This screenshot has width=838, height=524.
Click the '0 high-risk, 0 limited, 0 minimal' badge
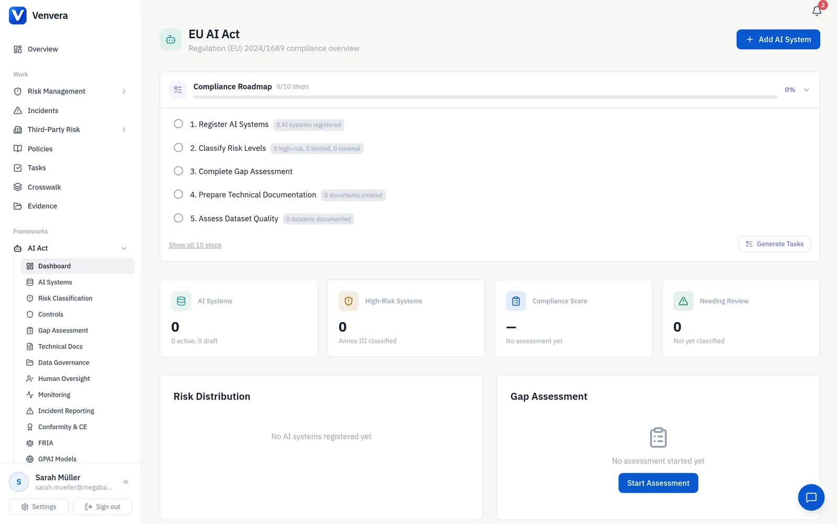pyautogui.click(x=317, y=149)
